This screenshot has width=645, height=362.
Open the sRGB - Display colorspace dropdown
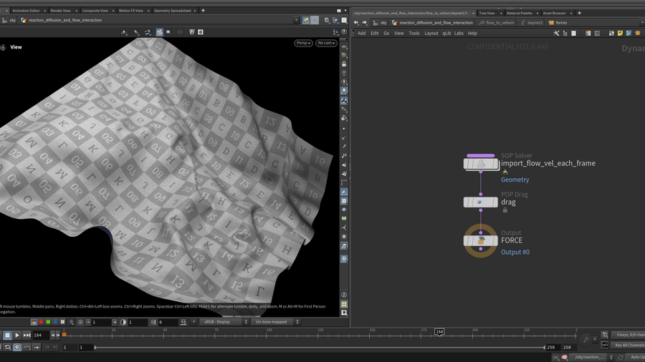[221, 322]
